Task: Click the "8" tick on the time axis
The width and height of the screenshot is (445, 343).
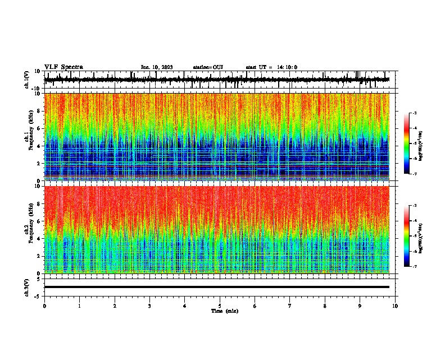Action: pyautogui.click(x=325, y=306)
